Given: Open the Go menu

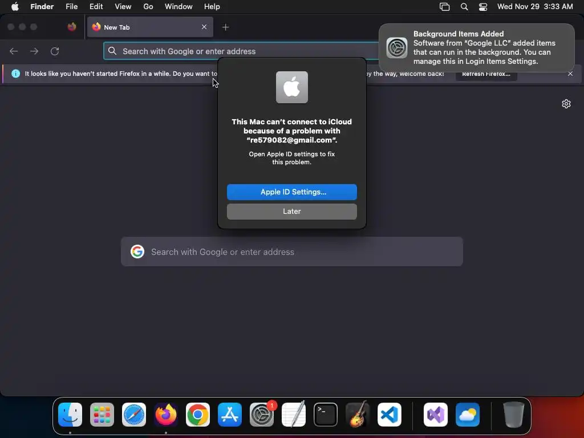Looking at the screenshot, I should tap(148, 6).
